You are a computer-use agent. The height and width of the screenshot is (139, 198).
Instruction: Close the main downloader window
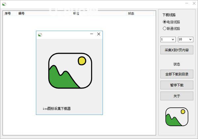[x=194, y=3]
